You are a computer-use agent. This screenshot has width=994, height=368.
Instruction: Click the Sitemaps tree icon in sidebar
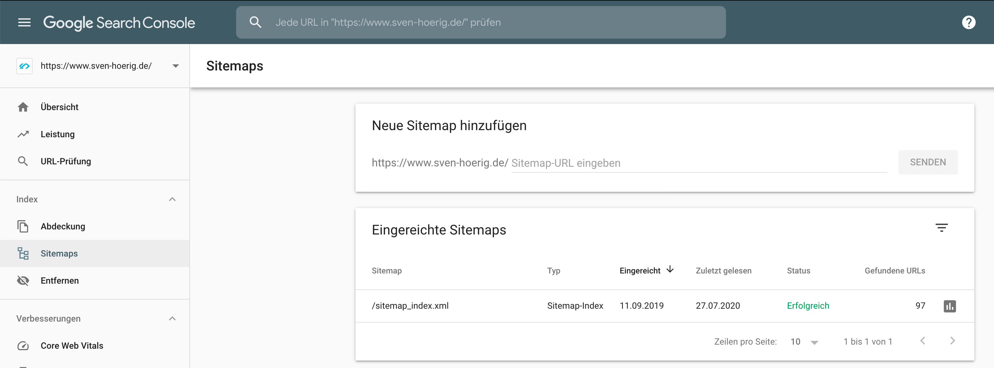(23, 253)
